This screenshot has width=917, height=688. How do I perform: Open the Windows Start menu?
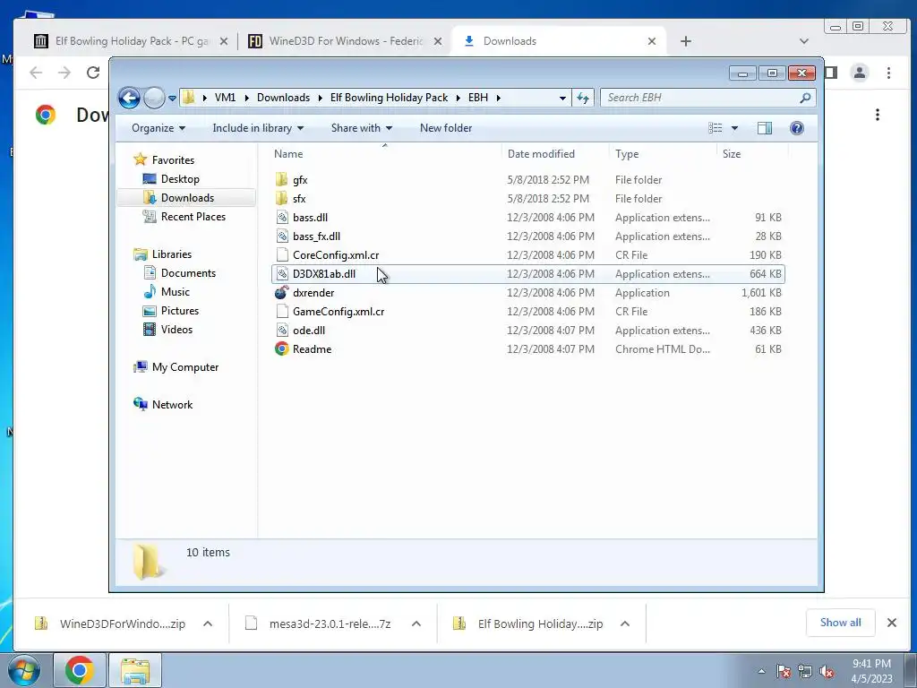tap(24, 670)
